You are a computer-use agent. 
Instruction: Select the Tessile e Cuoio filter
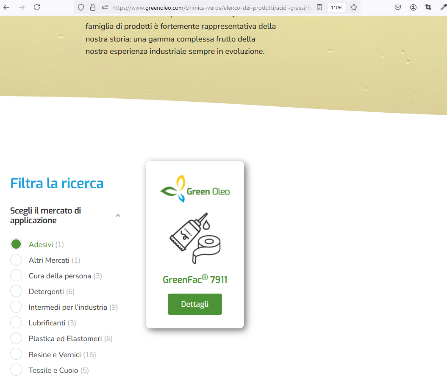click(x=16, y=370)
